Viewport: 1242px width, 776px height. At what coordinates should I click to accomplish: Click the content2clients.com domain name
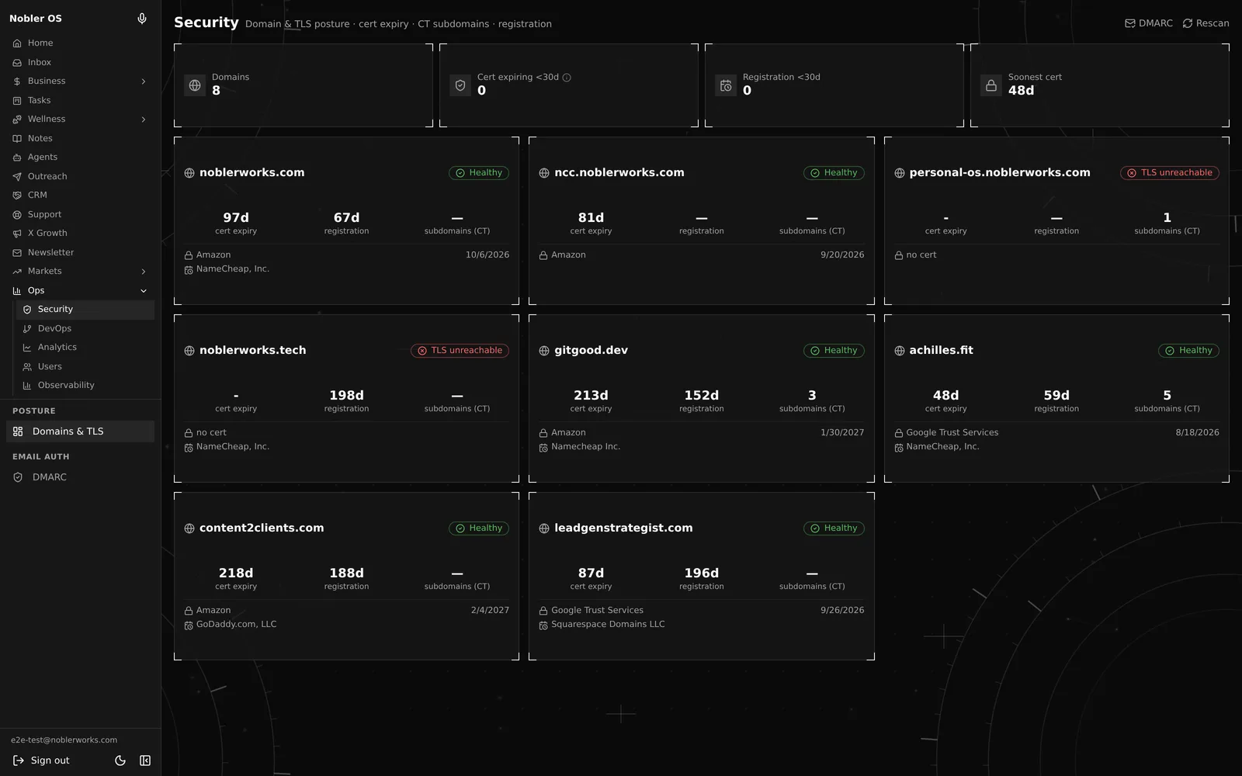262,528
